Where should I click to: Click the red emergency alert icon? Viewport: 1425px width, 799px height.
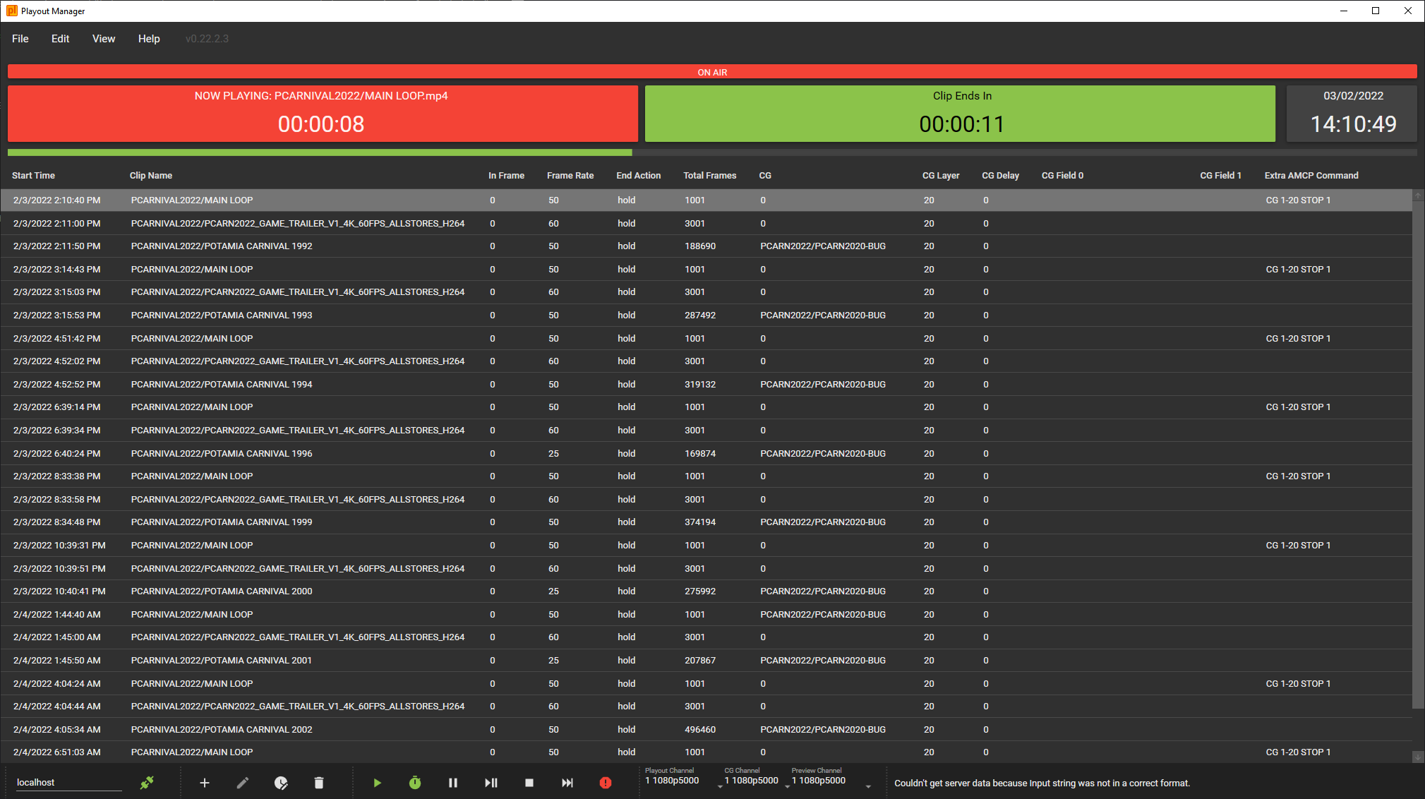606,782
